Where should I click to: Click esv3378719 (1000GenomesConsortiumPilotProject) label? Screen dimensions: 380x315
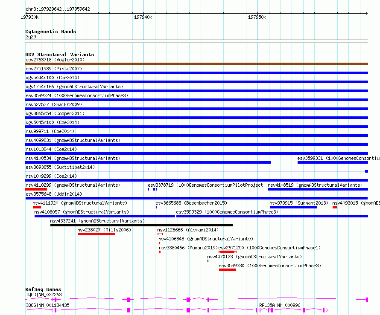[x=207, y=185]
